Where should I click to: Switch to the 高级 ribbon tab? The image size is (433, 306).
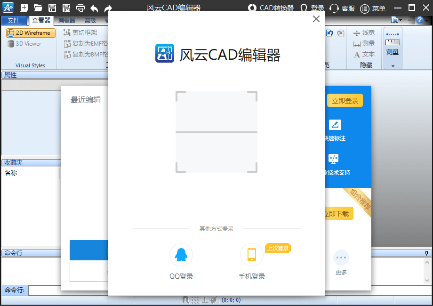coord(90,20)
